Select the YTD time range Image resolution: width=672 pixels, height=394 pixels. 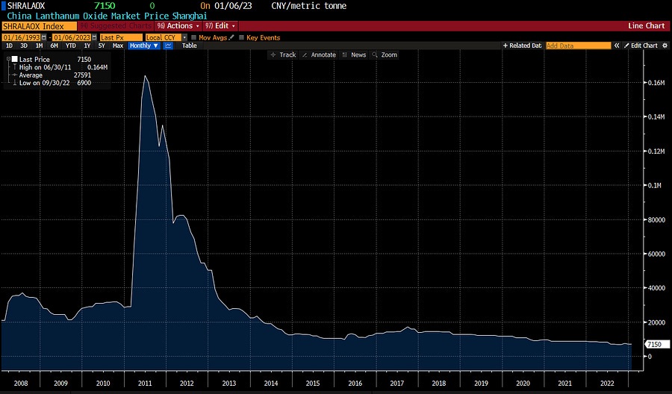pyautogui.click(x=70, y=46)
